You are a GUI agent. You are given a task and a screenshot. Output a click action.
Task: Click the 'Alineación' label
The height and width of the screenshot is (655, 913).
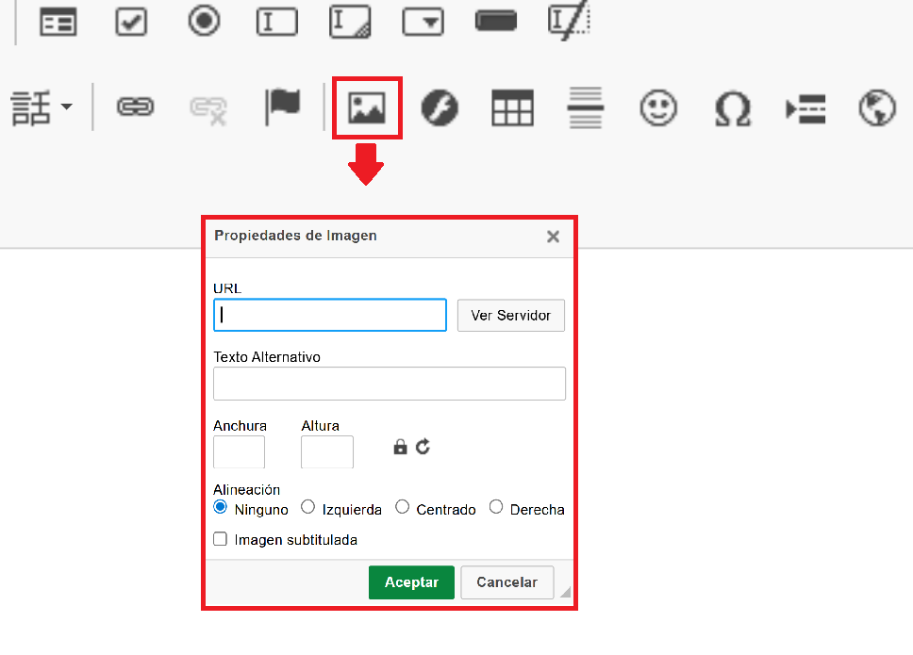247,490
